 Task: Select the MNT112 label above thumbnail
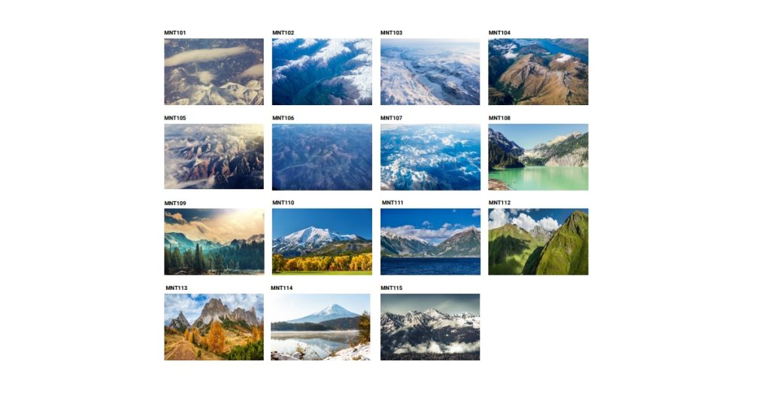499,203
